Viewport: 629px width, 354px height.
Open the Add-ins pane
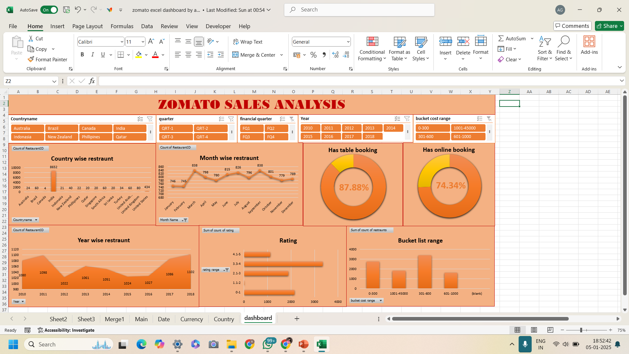click(x=589, y=45)
